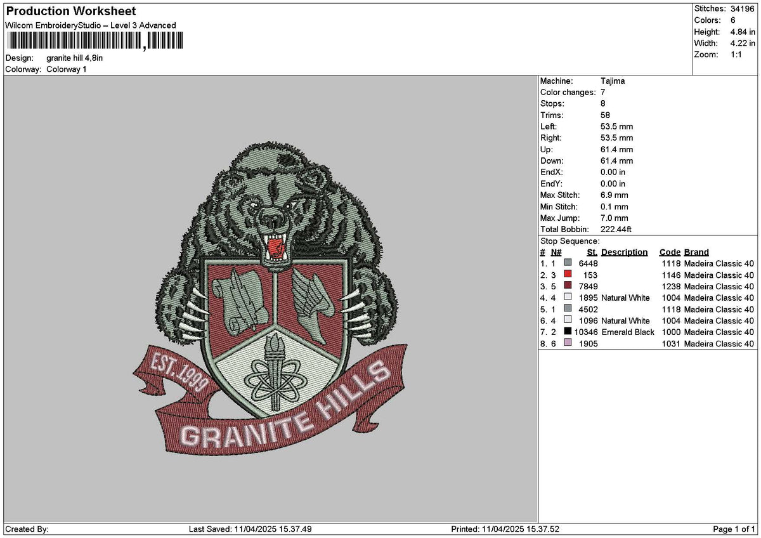Screen dimensions: 761x538
Task: Click the Granite Hills bear embroidery preview
Action: coord(271,298)
